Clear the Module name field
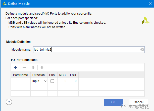Screen dimensions: 154x111 [142, 50]
